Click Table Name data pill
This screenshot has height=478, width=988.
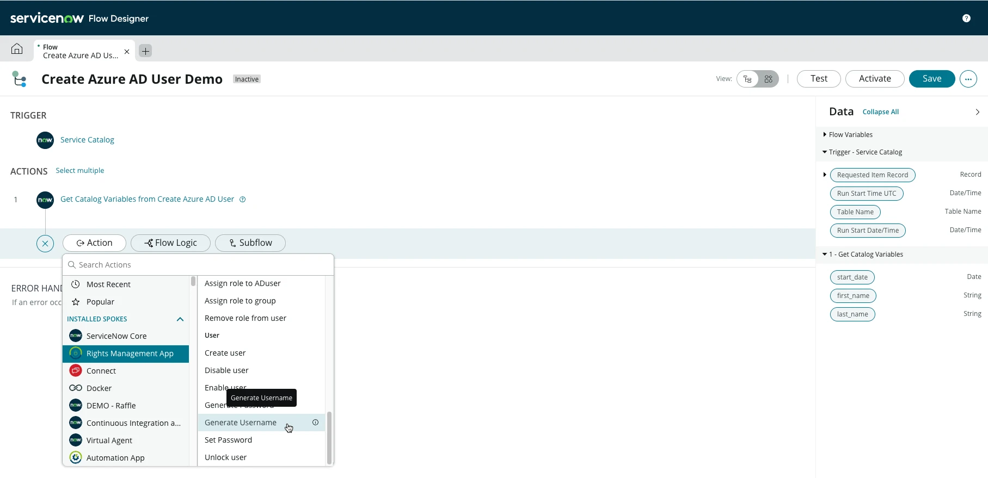click(x=855, y=212)
